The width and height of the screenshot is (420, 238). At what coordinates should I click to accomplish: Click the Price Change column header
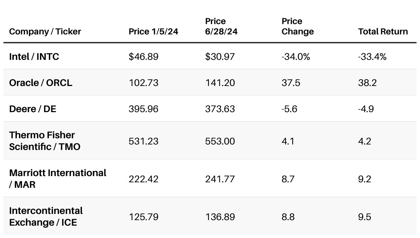[x=297, y=26]
